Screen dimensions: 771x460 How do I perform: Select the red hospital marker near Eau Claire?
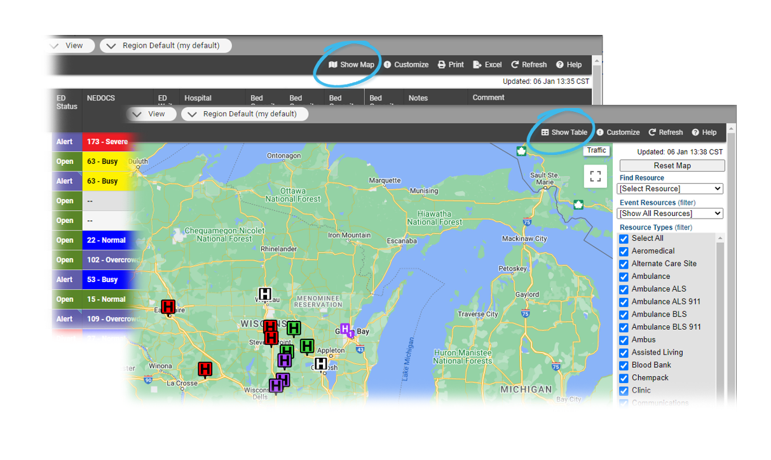click(x=168, y=307)
